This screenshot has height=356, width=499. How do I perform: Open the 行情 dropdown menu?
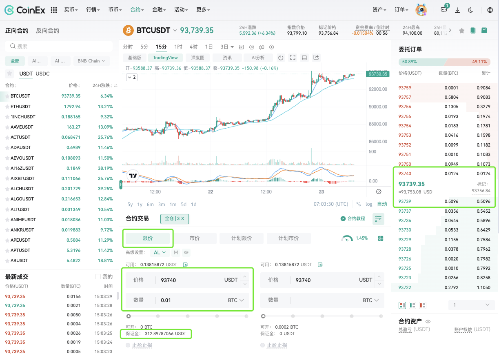(93, 10)
